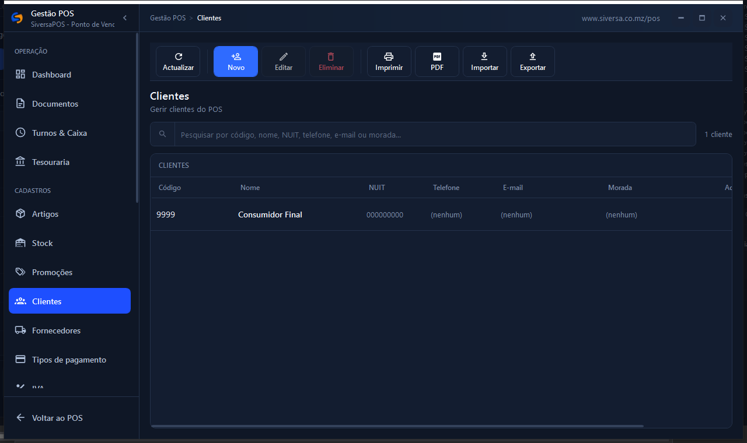Open the Tesouraria section
Viewport: 747px width, 443px height.
tap(69, 162)
